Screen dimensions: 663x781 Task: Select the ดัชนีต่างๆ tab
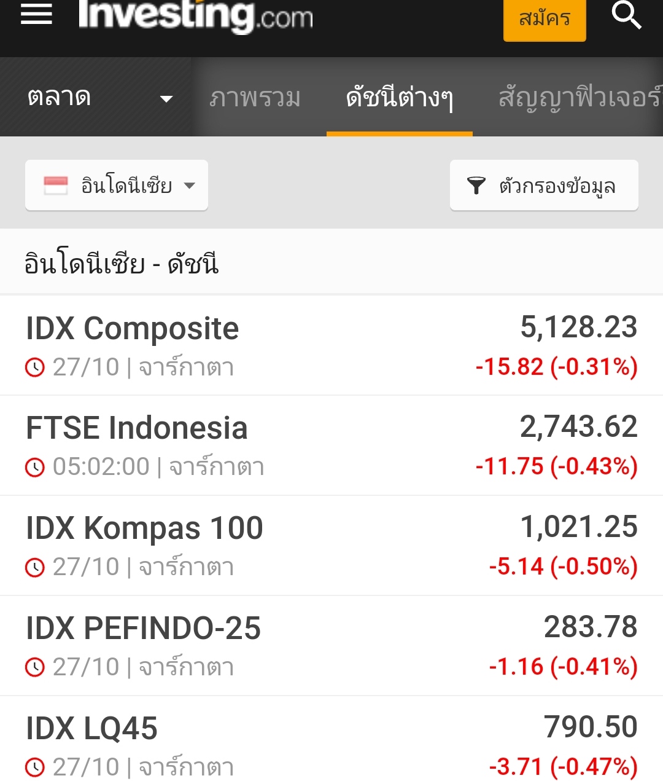coord(400,98)
